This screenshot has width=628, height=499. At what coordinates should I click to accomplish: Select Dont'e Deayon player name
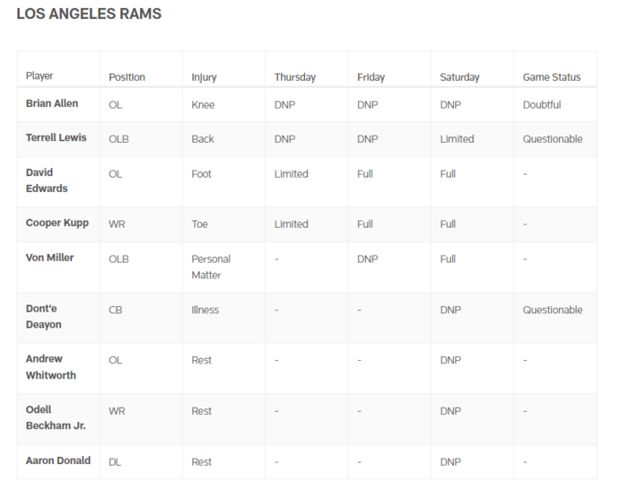pyautogui.click(x=44, y=316)
